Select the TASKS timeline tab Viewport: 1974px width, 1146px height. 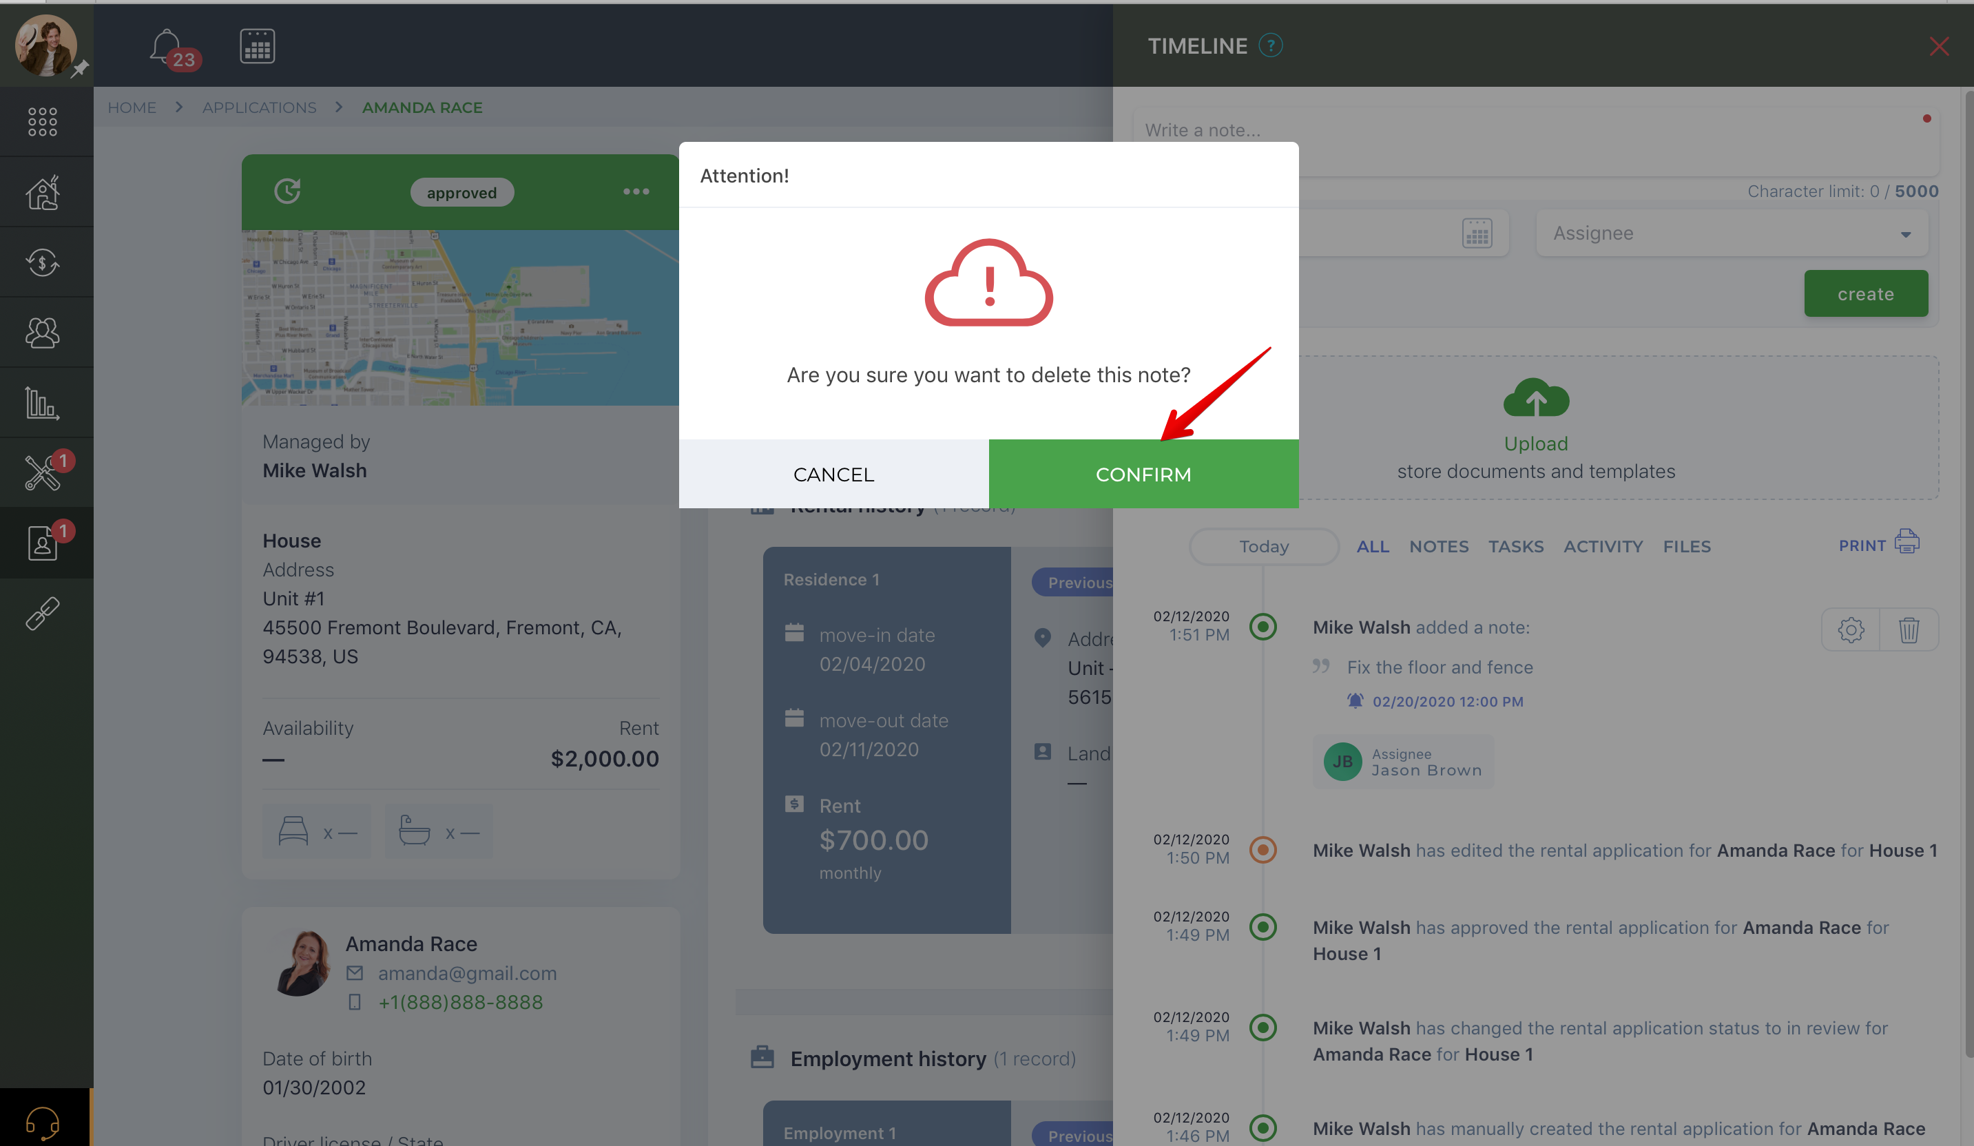click(1515, 546)
